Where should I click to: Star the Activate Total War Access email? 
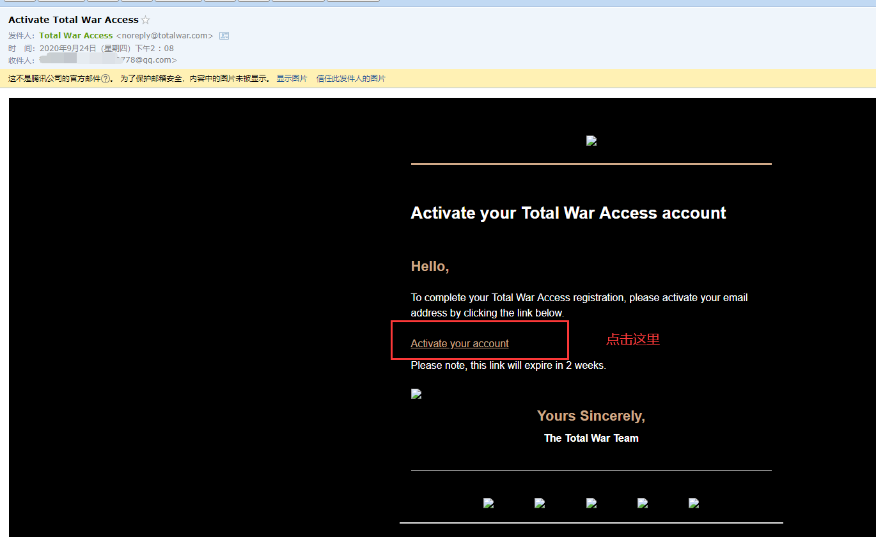click(x=146, y=20)
